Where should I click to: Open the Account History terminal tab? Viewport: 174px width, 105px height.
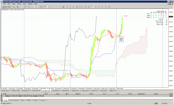pyautogui.click(x=14, y=100)
